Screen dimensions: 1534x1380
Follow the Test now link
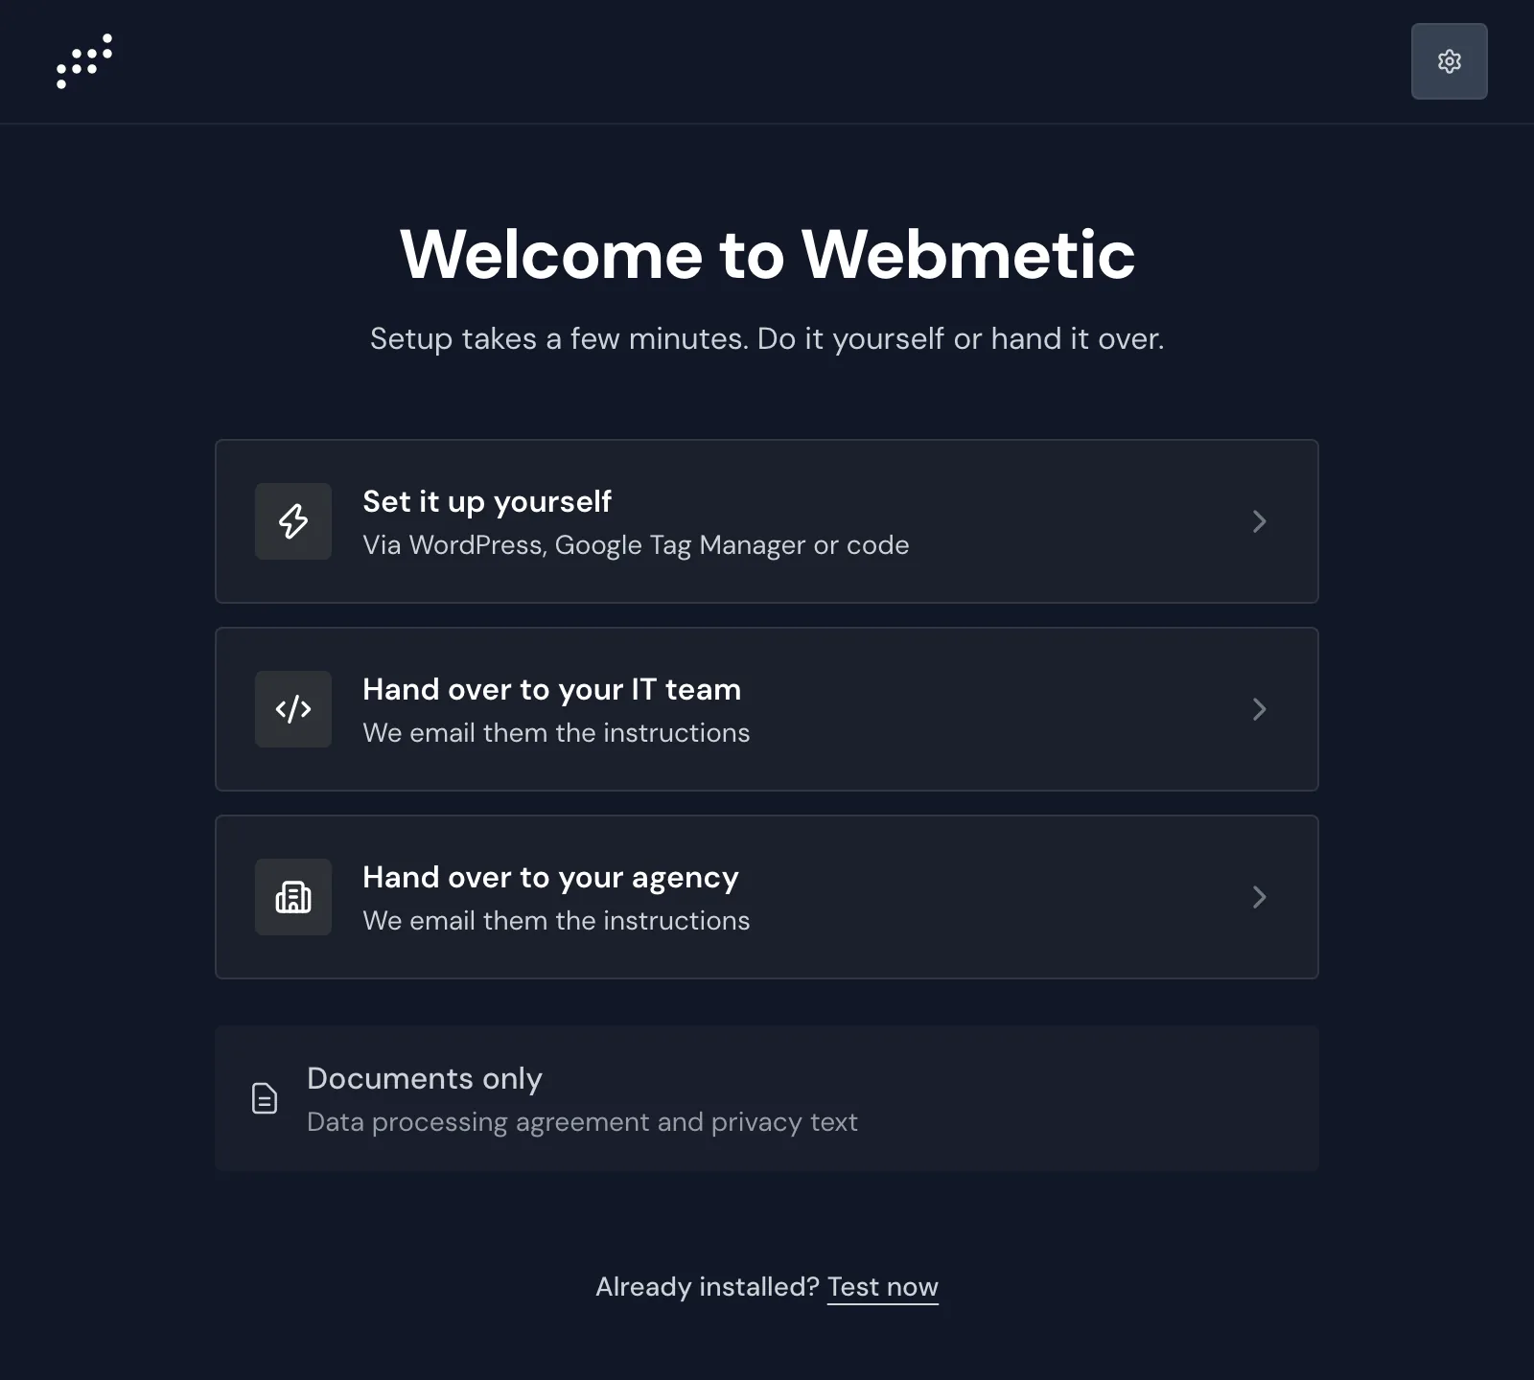pyautogui.click(x=882, y=1287)
